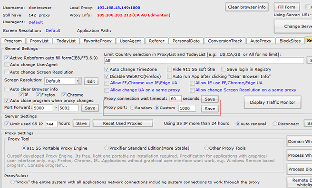312x188 pixels.
Task: Enable Save login in Registry
Action: (x=224, y=69)
